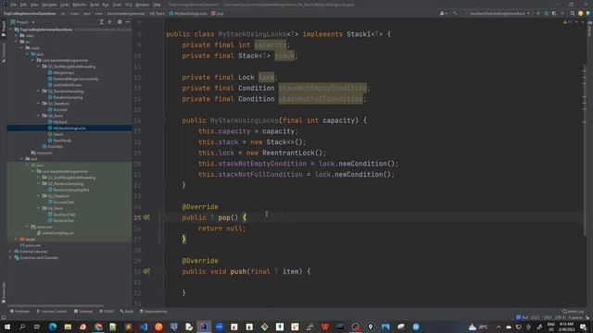Screen dimensions: 593x333
Task: Select MergeArrays in project tree
Action: click(x=63, y=72)
